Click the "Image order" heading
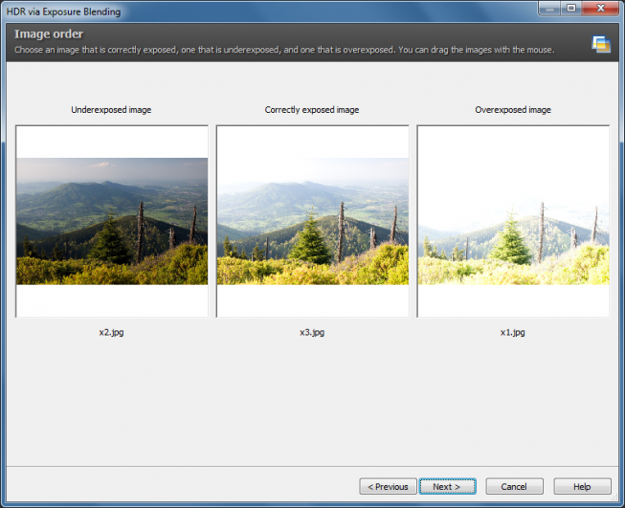The width and height of the screenshot is (625, 508). (x=49, y=34)
